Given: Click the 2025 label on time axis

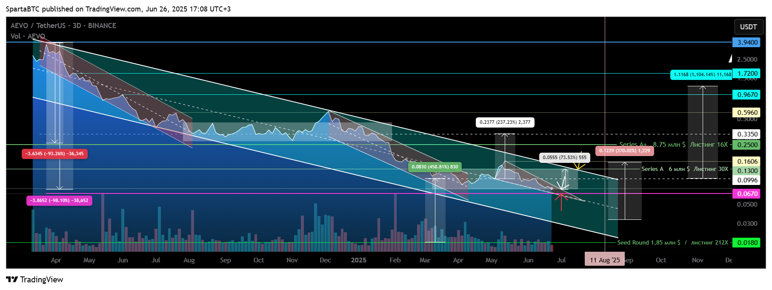Looking at the screenshot, I should pyautogui.click(x=358, y=260).
